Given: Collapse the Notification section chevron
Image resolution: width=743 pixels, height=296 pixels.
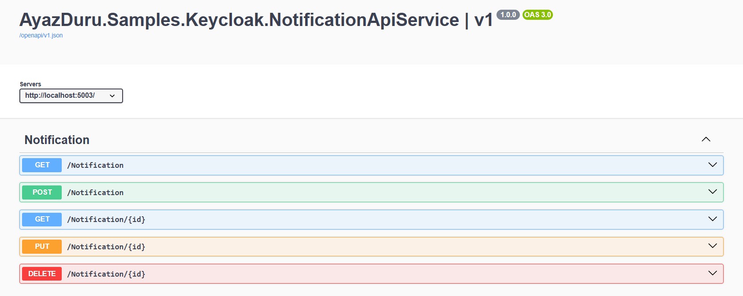Looking at the screenshot, I should pos(706,139).
